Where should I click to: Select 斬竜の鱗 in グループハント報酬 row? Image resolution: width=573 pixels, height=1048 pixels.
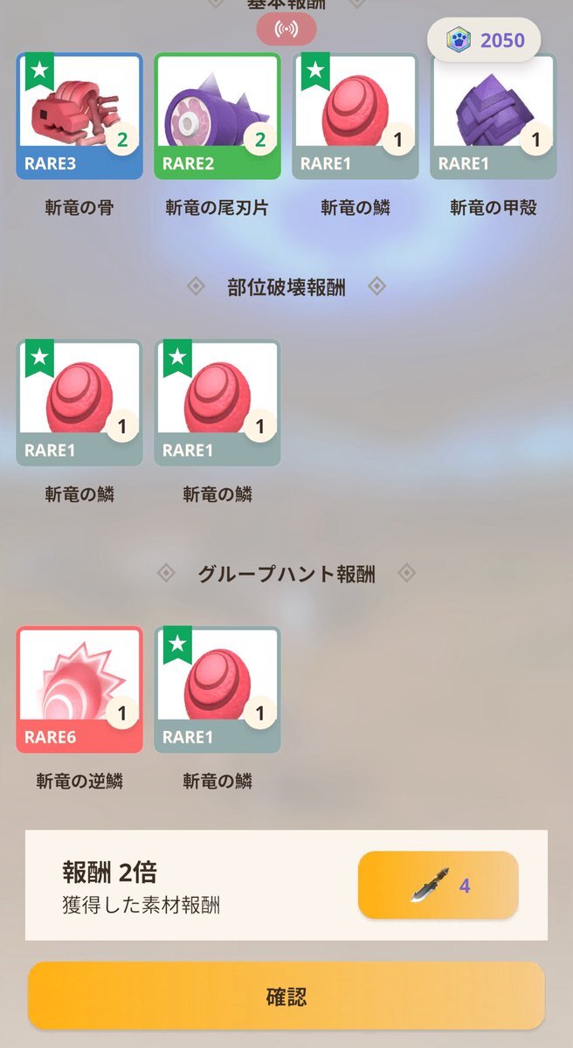[217, 690]
